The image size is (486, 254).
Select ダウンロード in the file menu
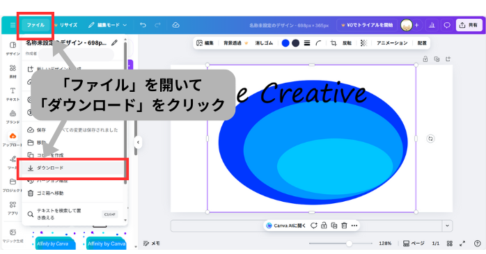pyautogui.click(x=73, y=168)
